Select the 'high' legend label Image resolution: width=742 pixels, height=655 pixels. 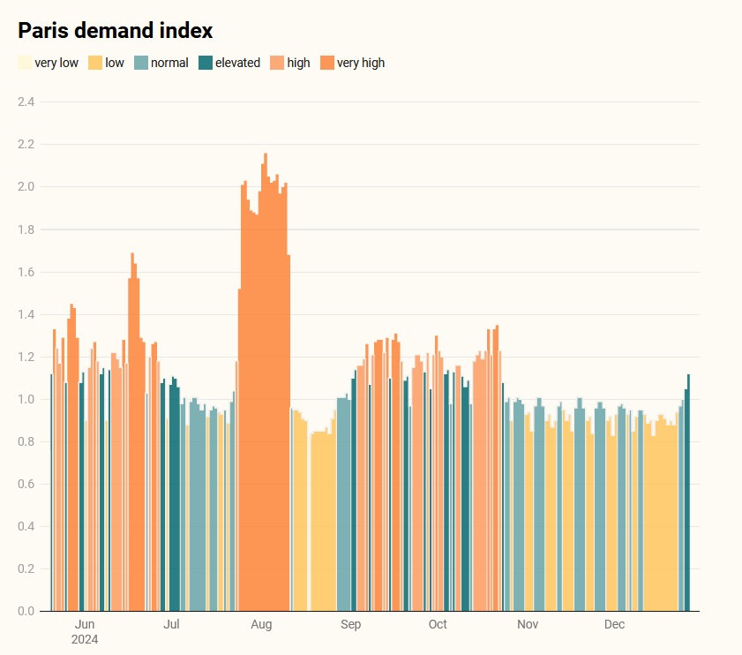pos(298,63)
